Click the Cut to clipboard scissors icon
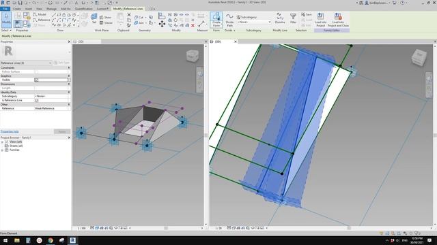This screenshot has width=437, height=245. pos(129,15)
